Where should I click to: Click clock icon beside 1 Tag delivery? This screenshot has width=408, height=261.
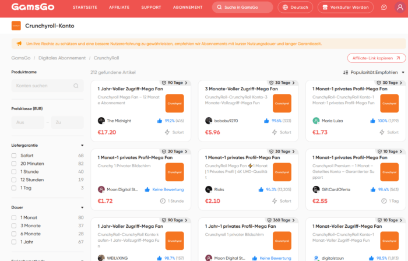click(384, 201)
